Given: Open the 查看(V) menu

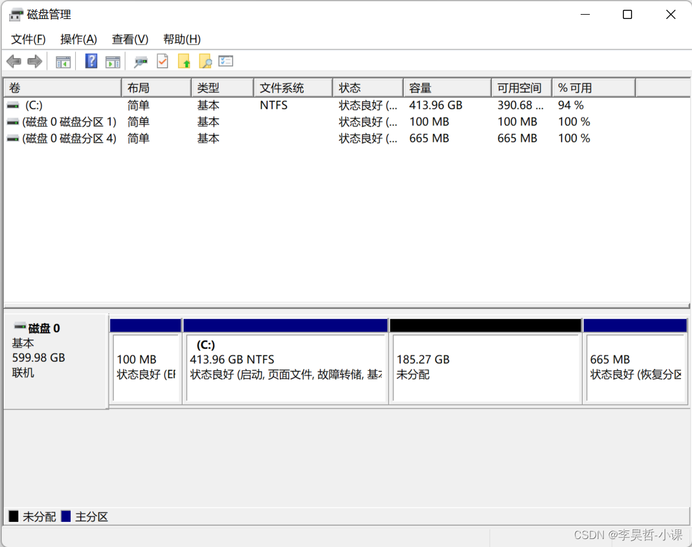Looking at the screenshot, I should [130, 39].
